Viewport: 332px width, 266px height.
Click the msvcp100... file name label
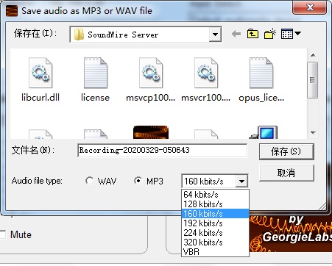151,98
